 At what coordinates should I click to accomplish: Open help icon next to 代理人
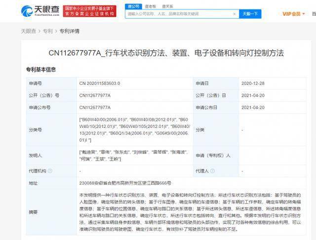(x=212, y=171)
